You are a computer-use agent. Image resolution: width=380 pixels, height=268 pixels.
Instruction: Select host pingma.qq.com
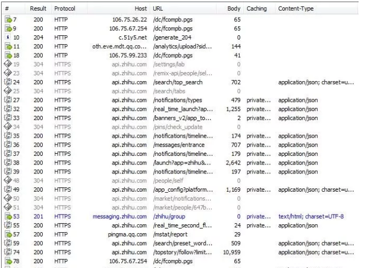pyautogui.click(x=128, y=234)
